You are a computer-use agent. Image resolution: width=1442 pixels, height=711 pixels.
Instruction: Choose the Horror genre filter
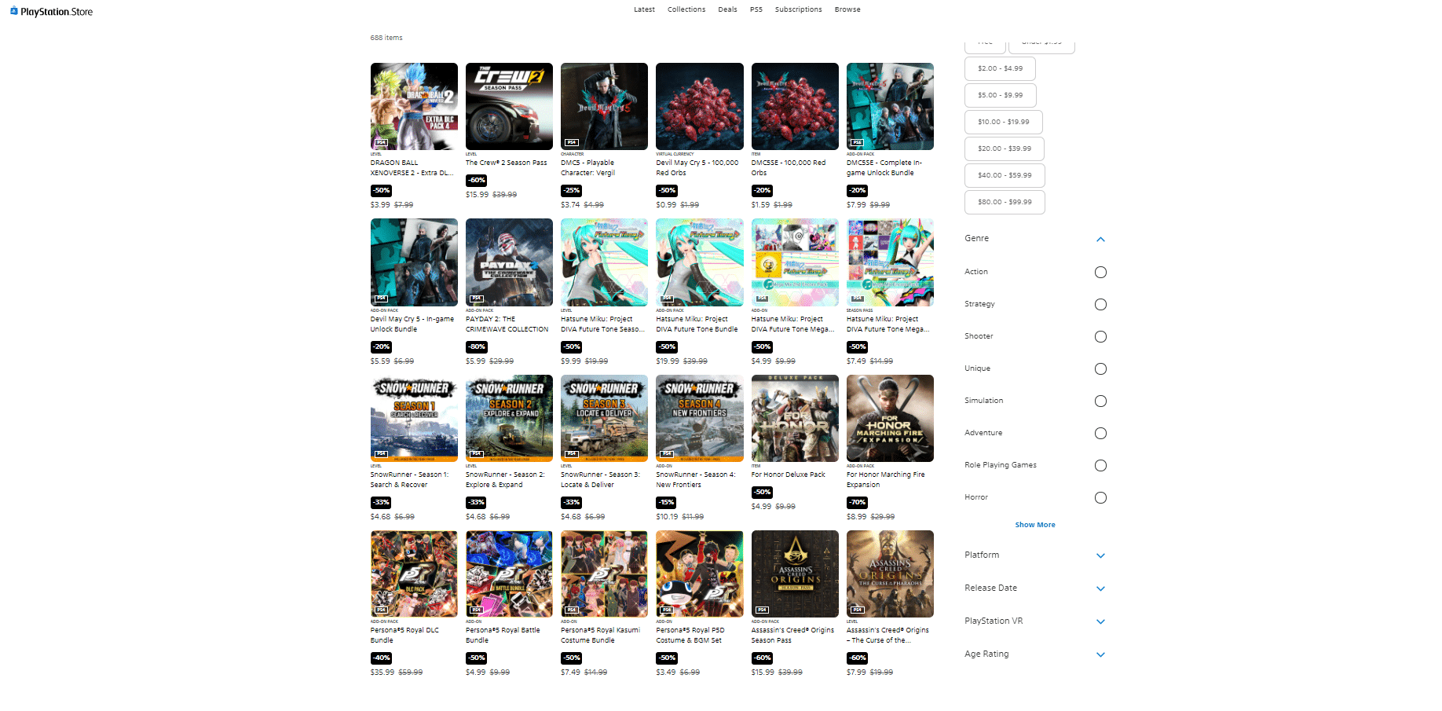1100,498
